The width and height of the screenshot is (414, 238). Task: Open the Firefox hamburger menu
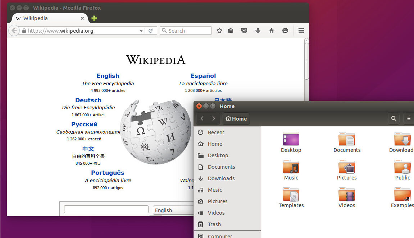tap(301, 30)
